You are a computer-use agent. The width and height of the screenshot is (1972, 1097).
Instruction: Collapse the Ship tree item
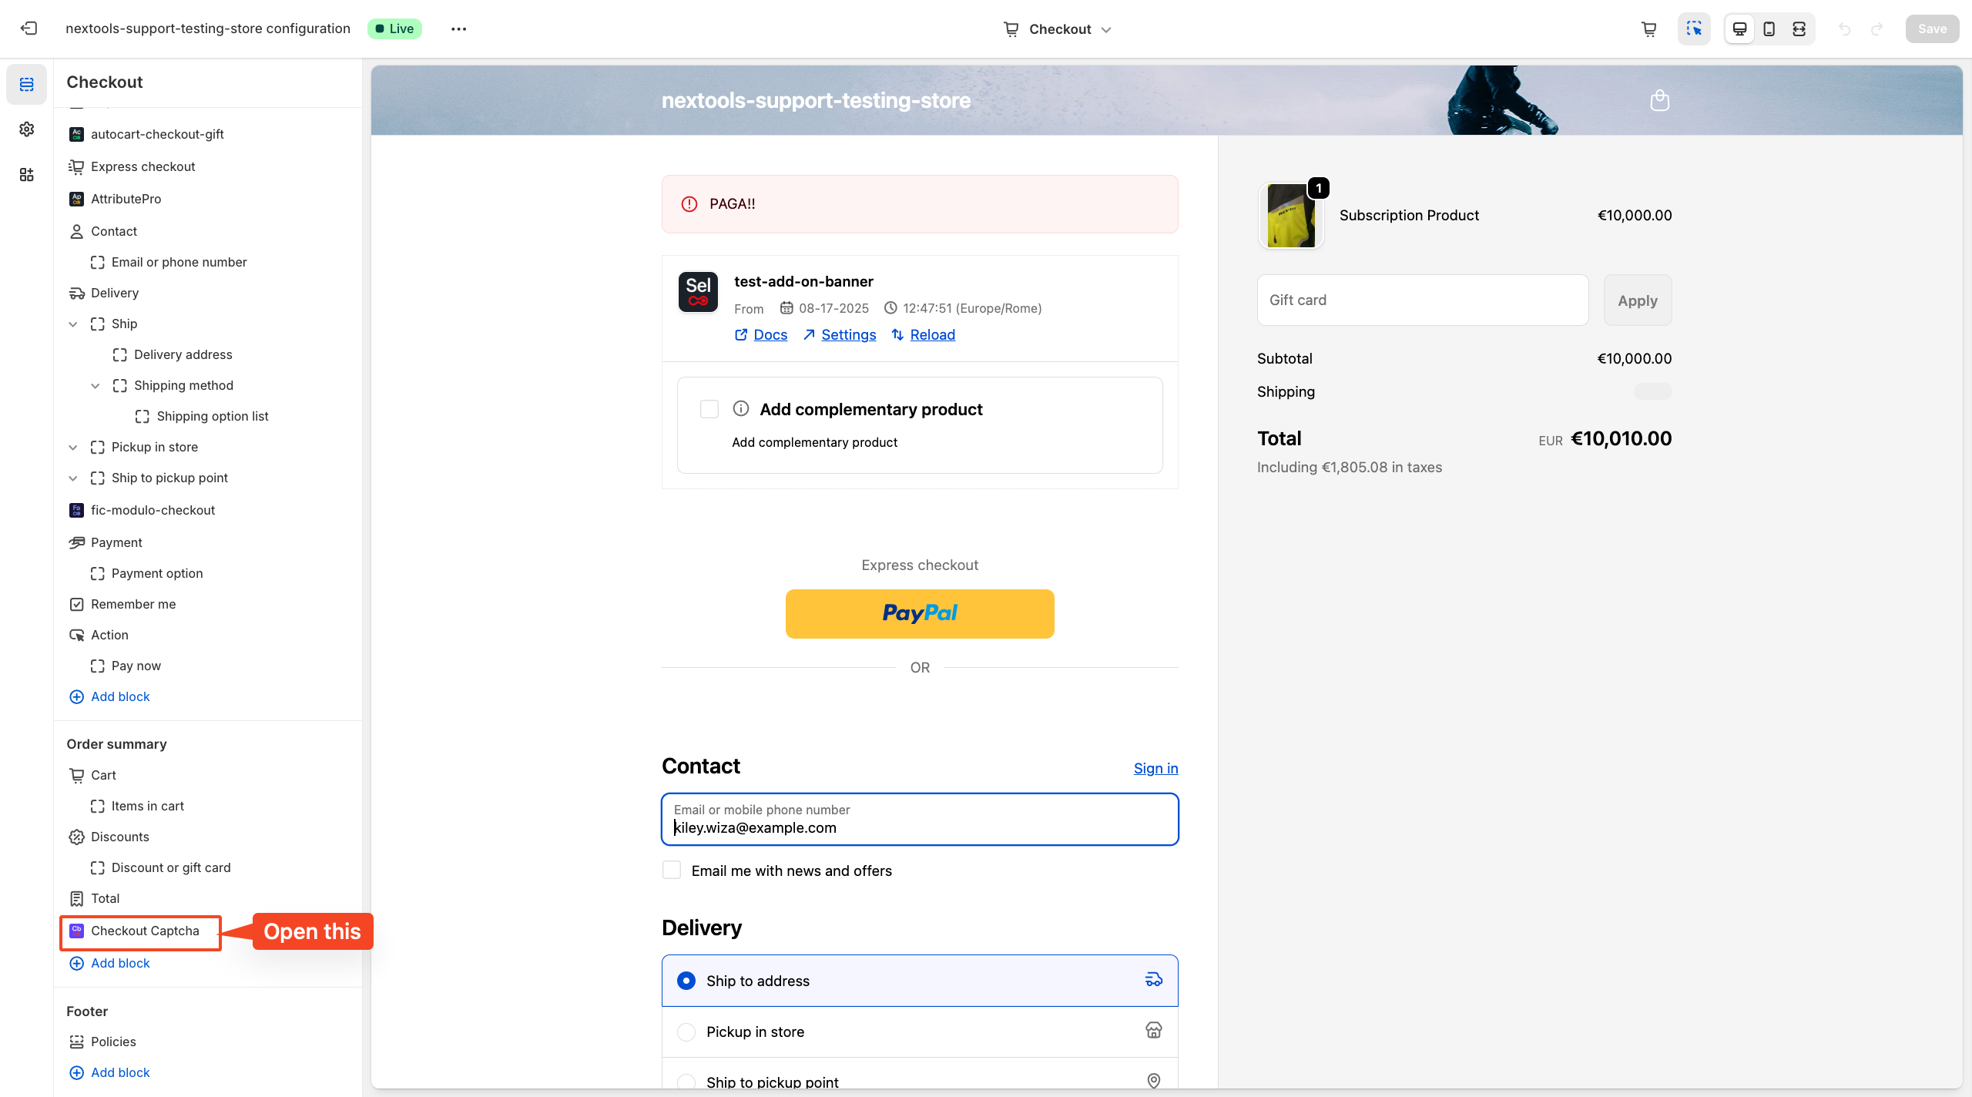[x=73, y=324]
